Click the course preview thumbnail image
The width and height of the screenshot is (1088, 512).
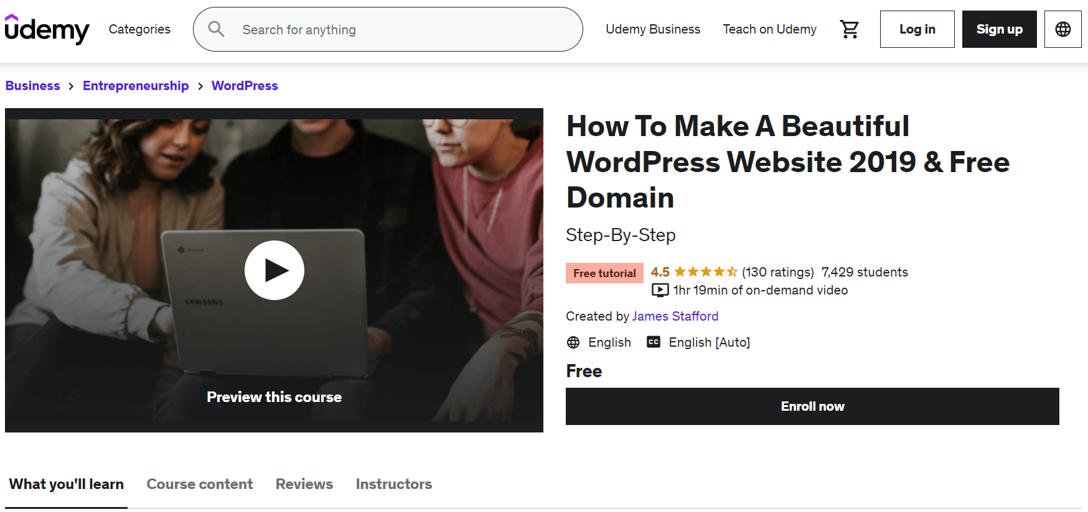(274, 270)
